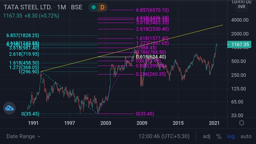Click the INR currency button
256x144 pixels.
point(242,7)
